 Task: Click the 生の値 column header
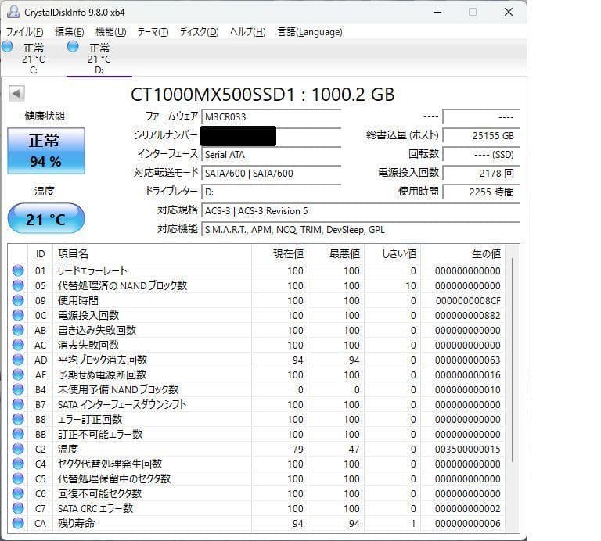pos(462,254)
